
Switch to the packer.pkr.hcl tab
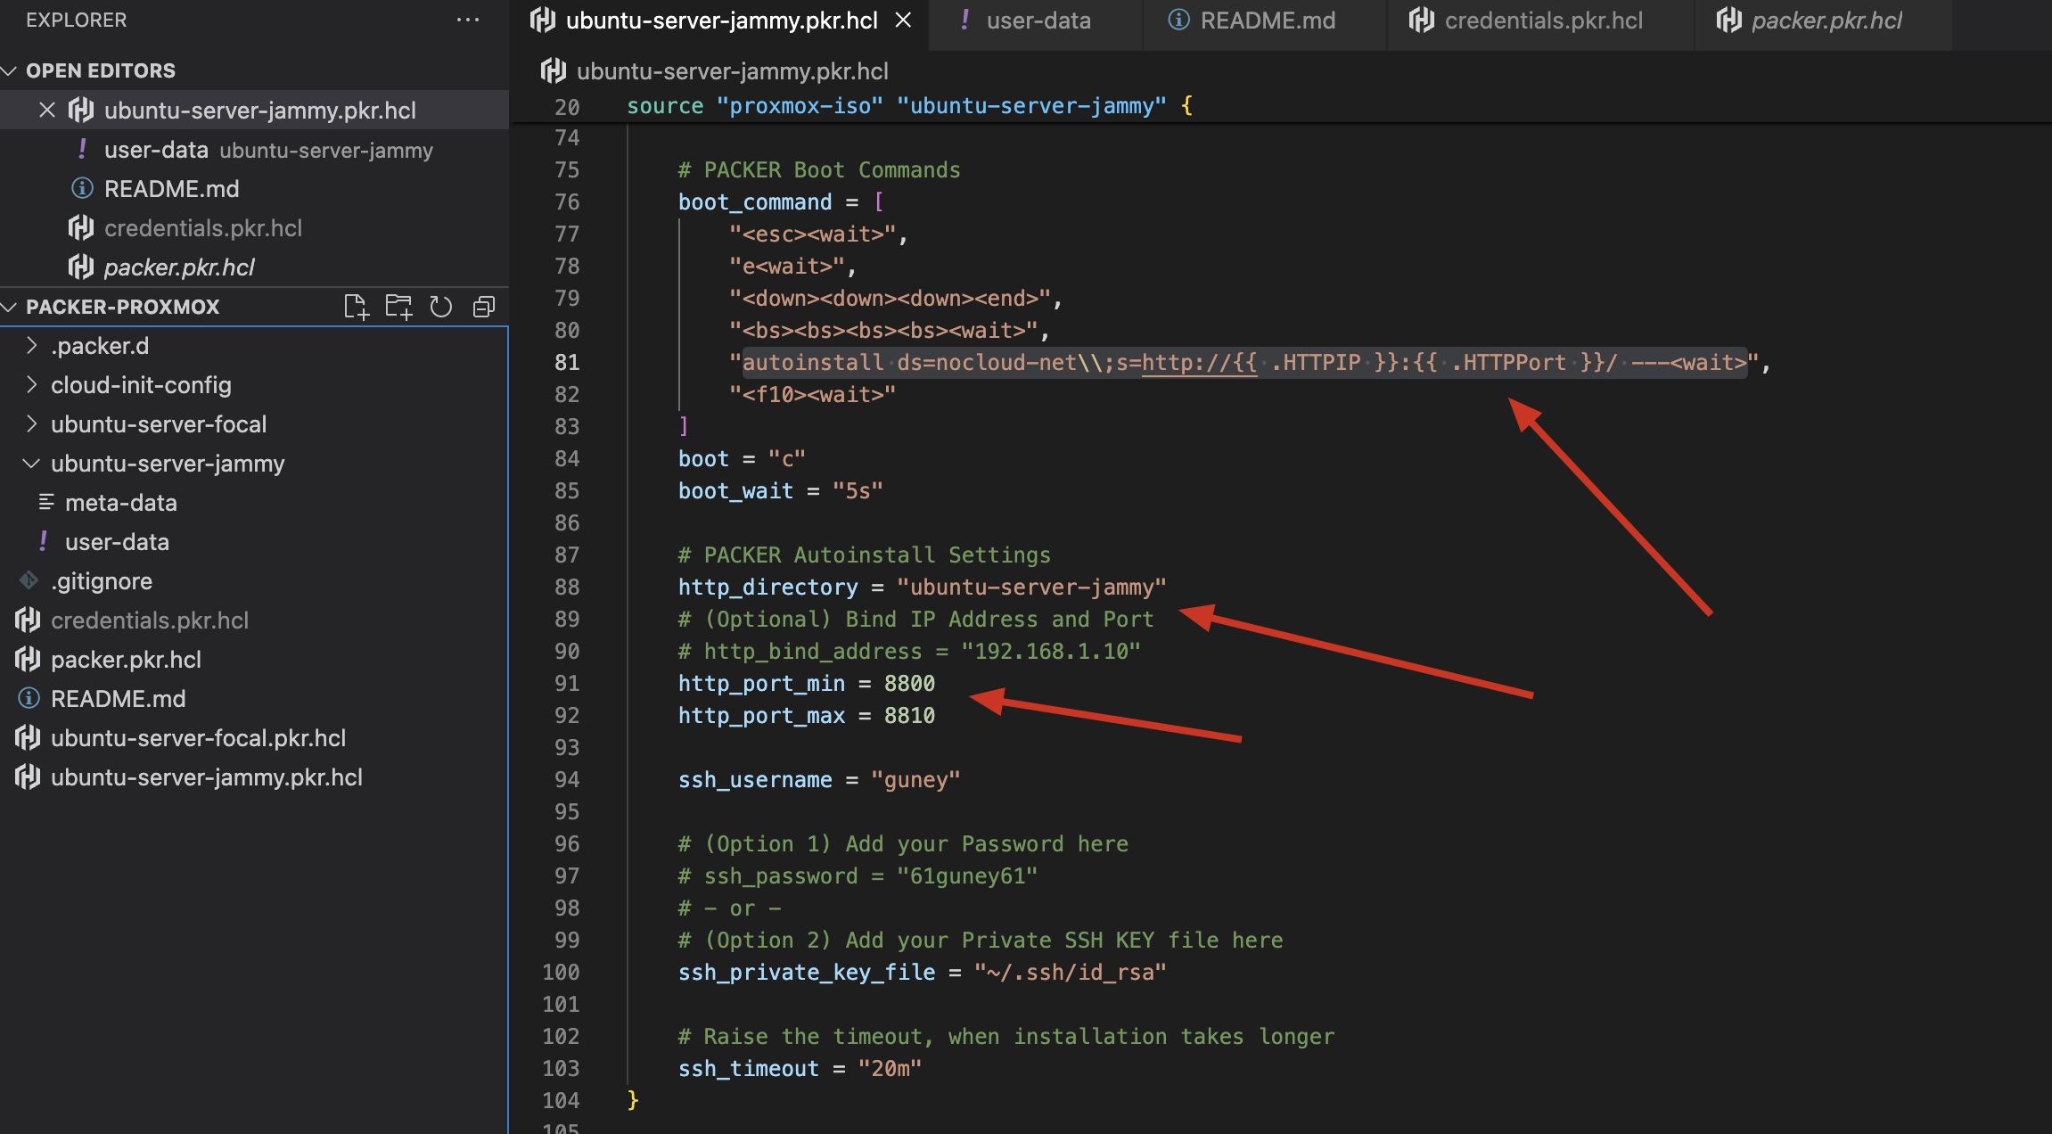click(1824, 20)
